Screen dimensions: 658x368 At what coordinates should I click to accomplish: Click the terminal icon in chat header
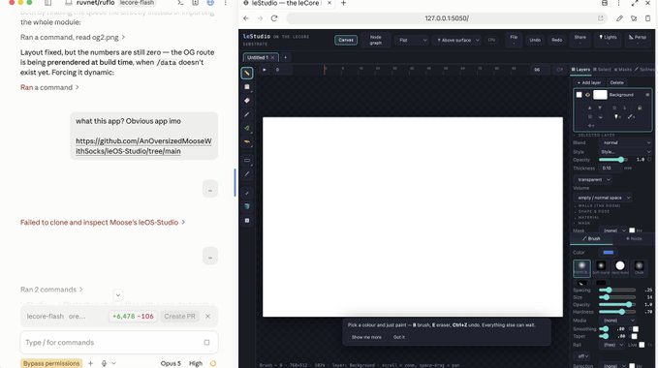click(180, 3)
